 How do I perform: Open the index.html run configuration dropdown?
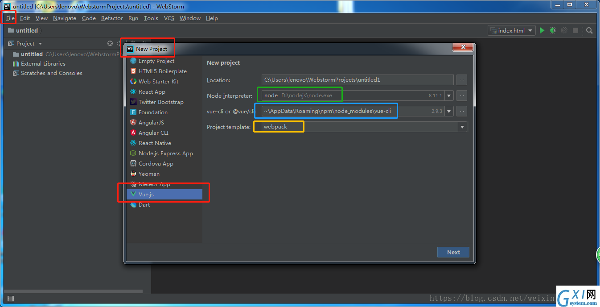[x=512, y=30]
